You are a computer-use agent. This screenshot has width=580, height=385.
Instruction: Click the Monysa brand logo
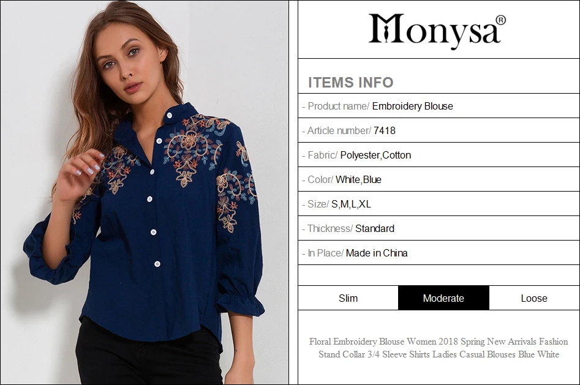(x=437, y=29)
